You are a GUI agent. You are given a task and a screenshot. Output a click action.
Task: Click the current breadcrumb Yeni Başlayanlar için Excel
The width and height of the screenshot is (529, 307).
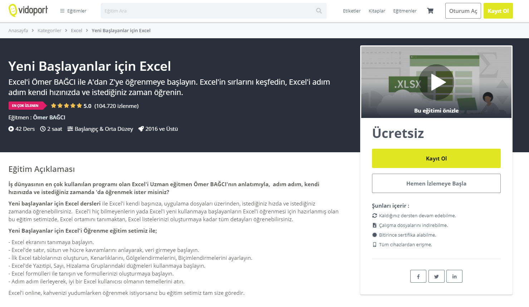click(x=121, y=30)
